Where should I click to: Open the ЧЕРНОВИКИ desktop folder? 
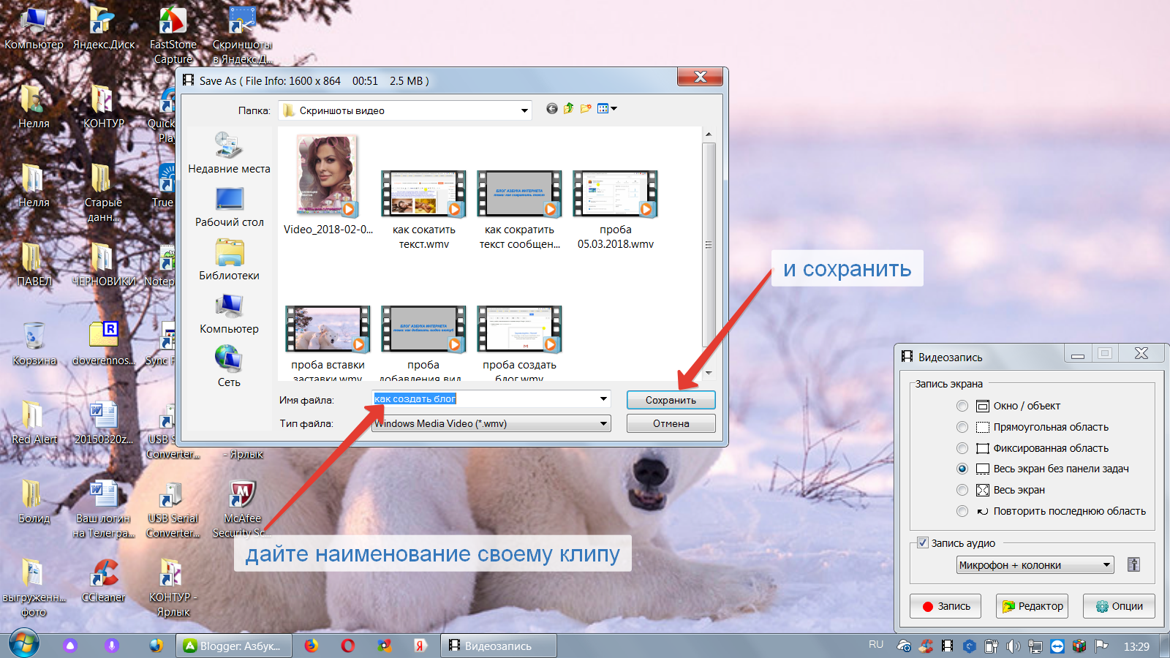click(x=104, y=265)
